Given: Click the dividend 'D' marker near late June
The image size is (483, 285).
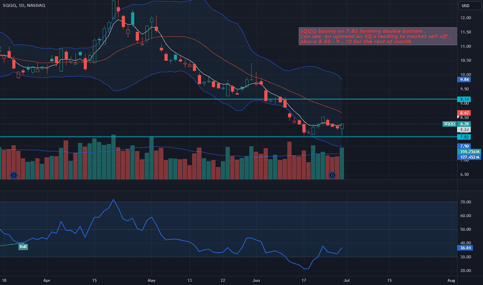Looking at the screenshot, I should coord(332,175).
